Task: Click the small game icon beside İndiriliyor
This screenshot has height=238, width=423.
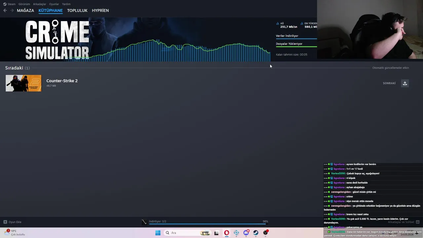Action: coord(144,222)
